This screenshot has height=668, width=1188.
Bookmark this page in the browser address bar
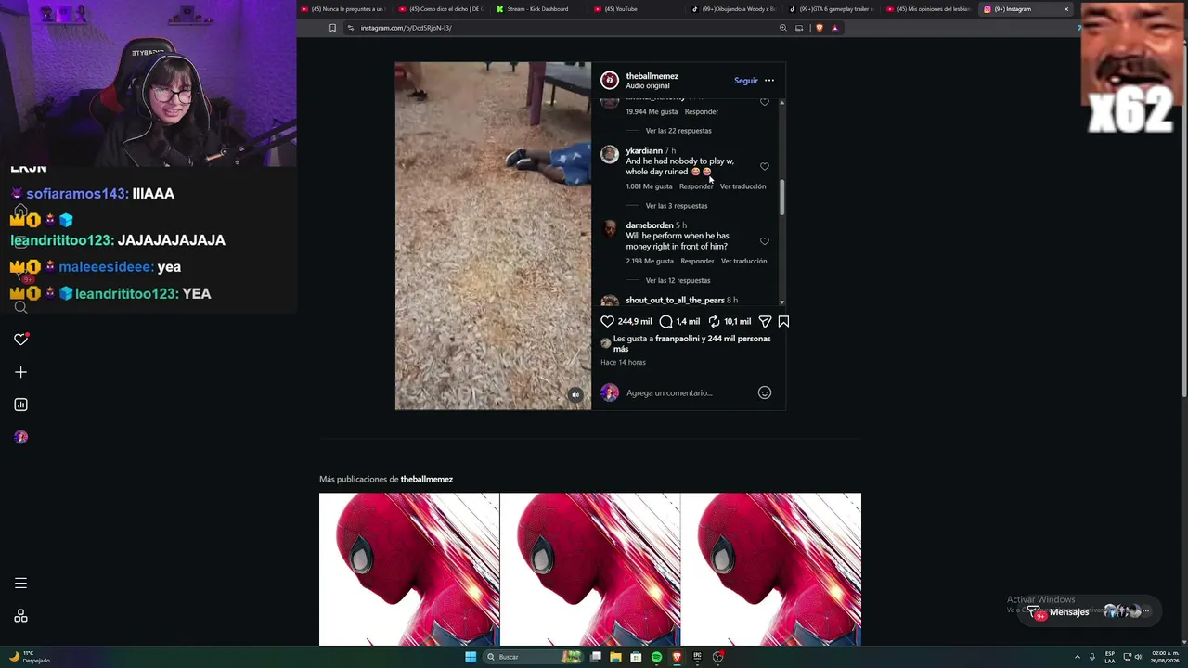click(332, 28)
